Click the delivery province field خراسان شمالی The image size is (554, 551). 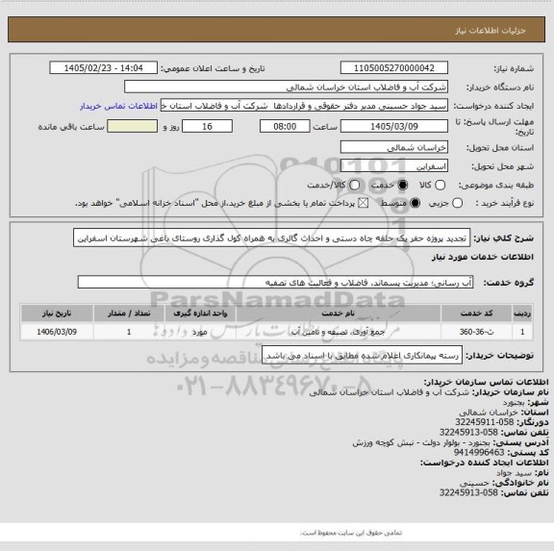pyautogui.click(x=394, y=147)
